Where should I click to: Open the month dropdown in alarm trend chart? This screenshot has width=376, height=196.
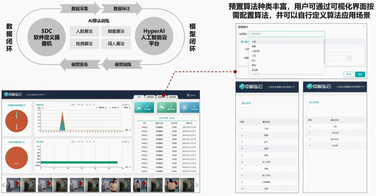click(83, 105)
